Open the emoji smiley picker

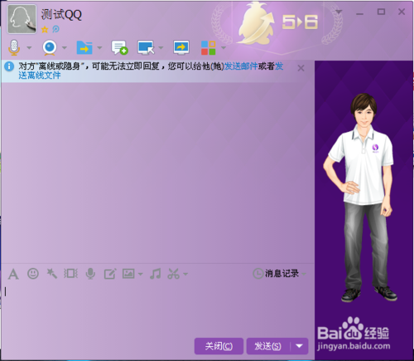pos(33,274)
